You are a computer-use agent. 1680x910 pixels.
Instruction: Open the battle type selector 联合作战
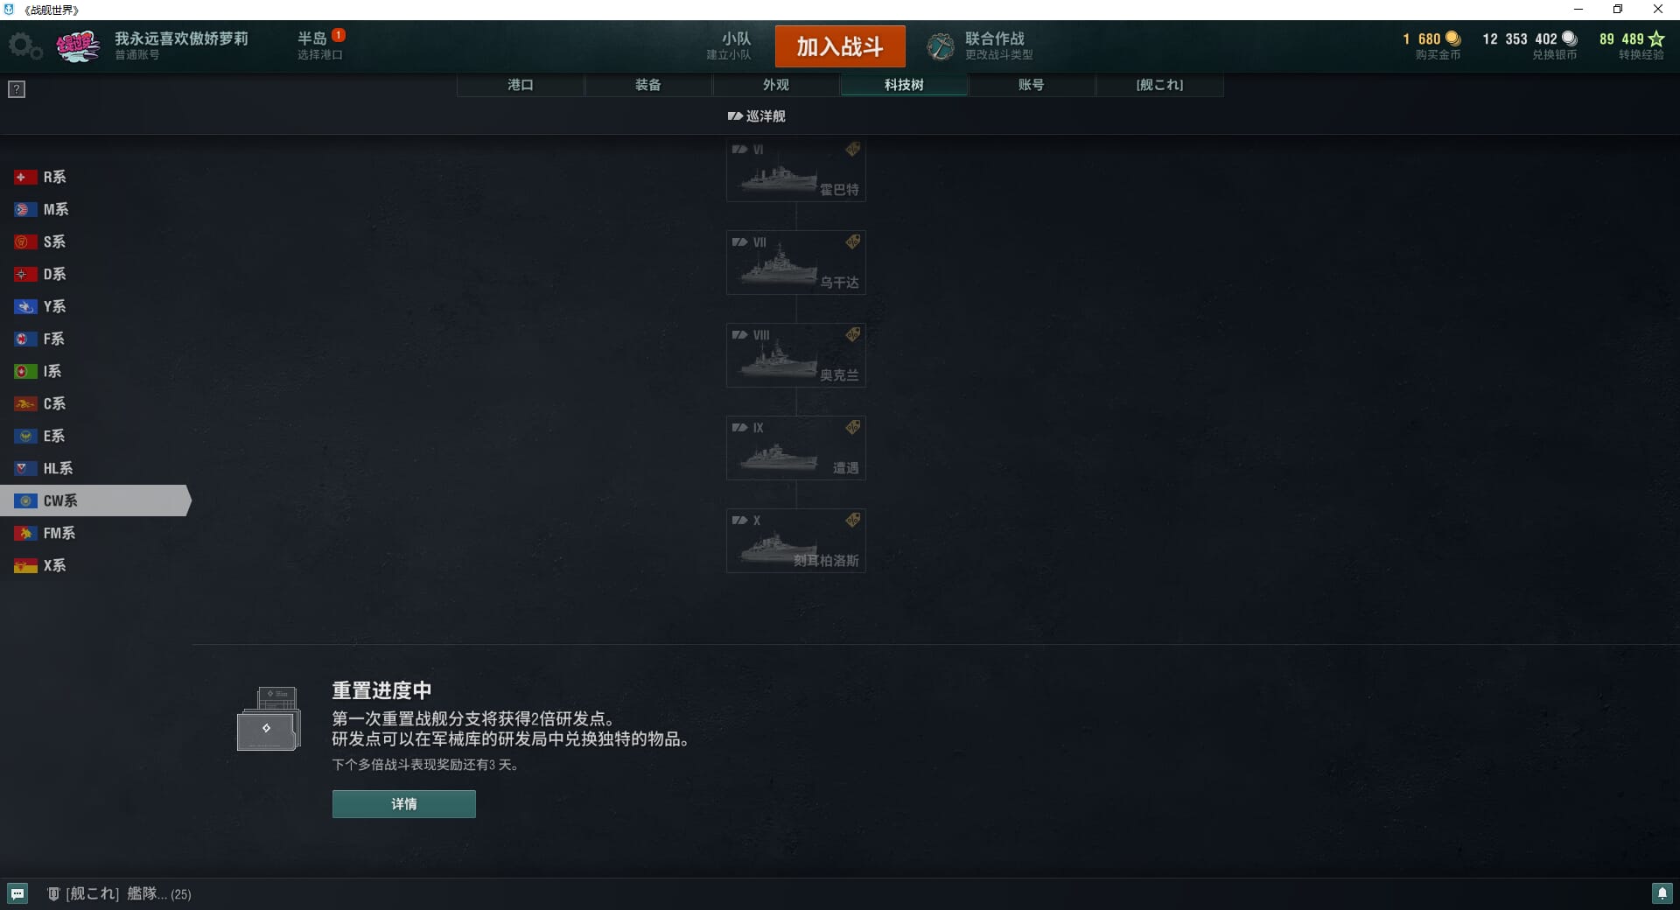pos(981,46)
